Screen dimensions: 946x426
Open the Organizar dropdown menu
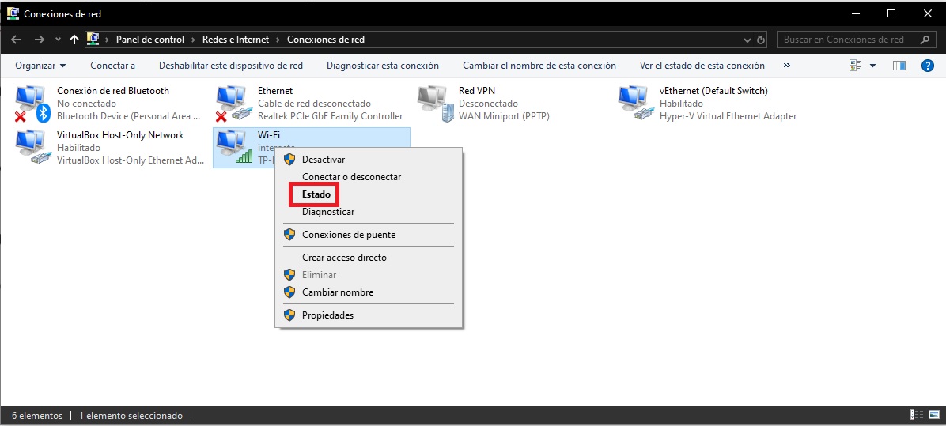40,66
